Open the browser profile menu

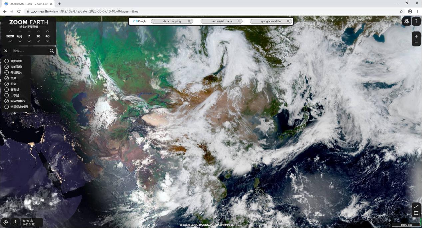click(x=410, y=11)
